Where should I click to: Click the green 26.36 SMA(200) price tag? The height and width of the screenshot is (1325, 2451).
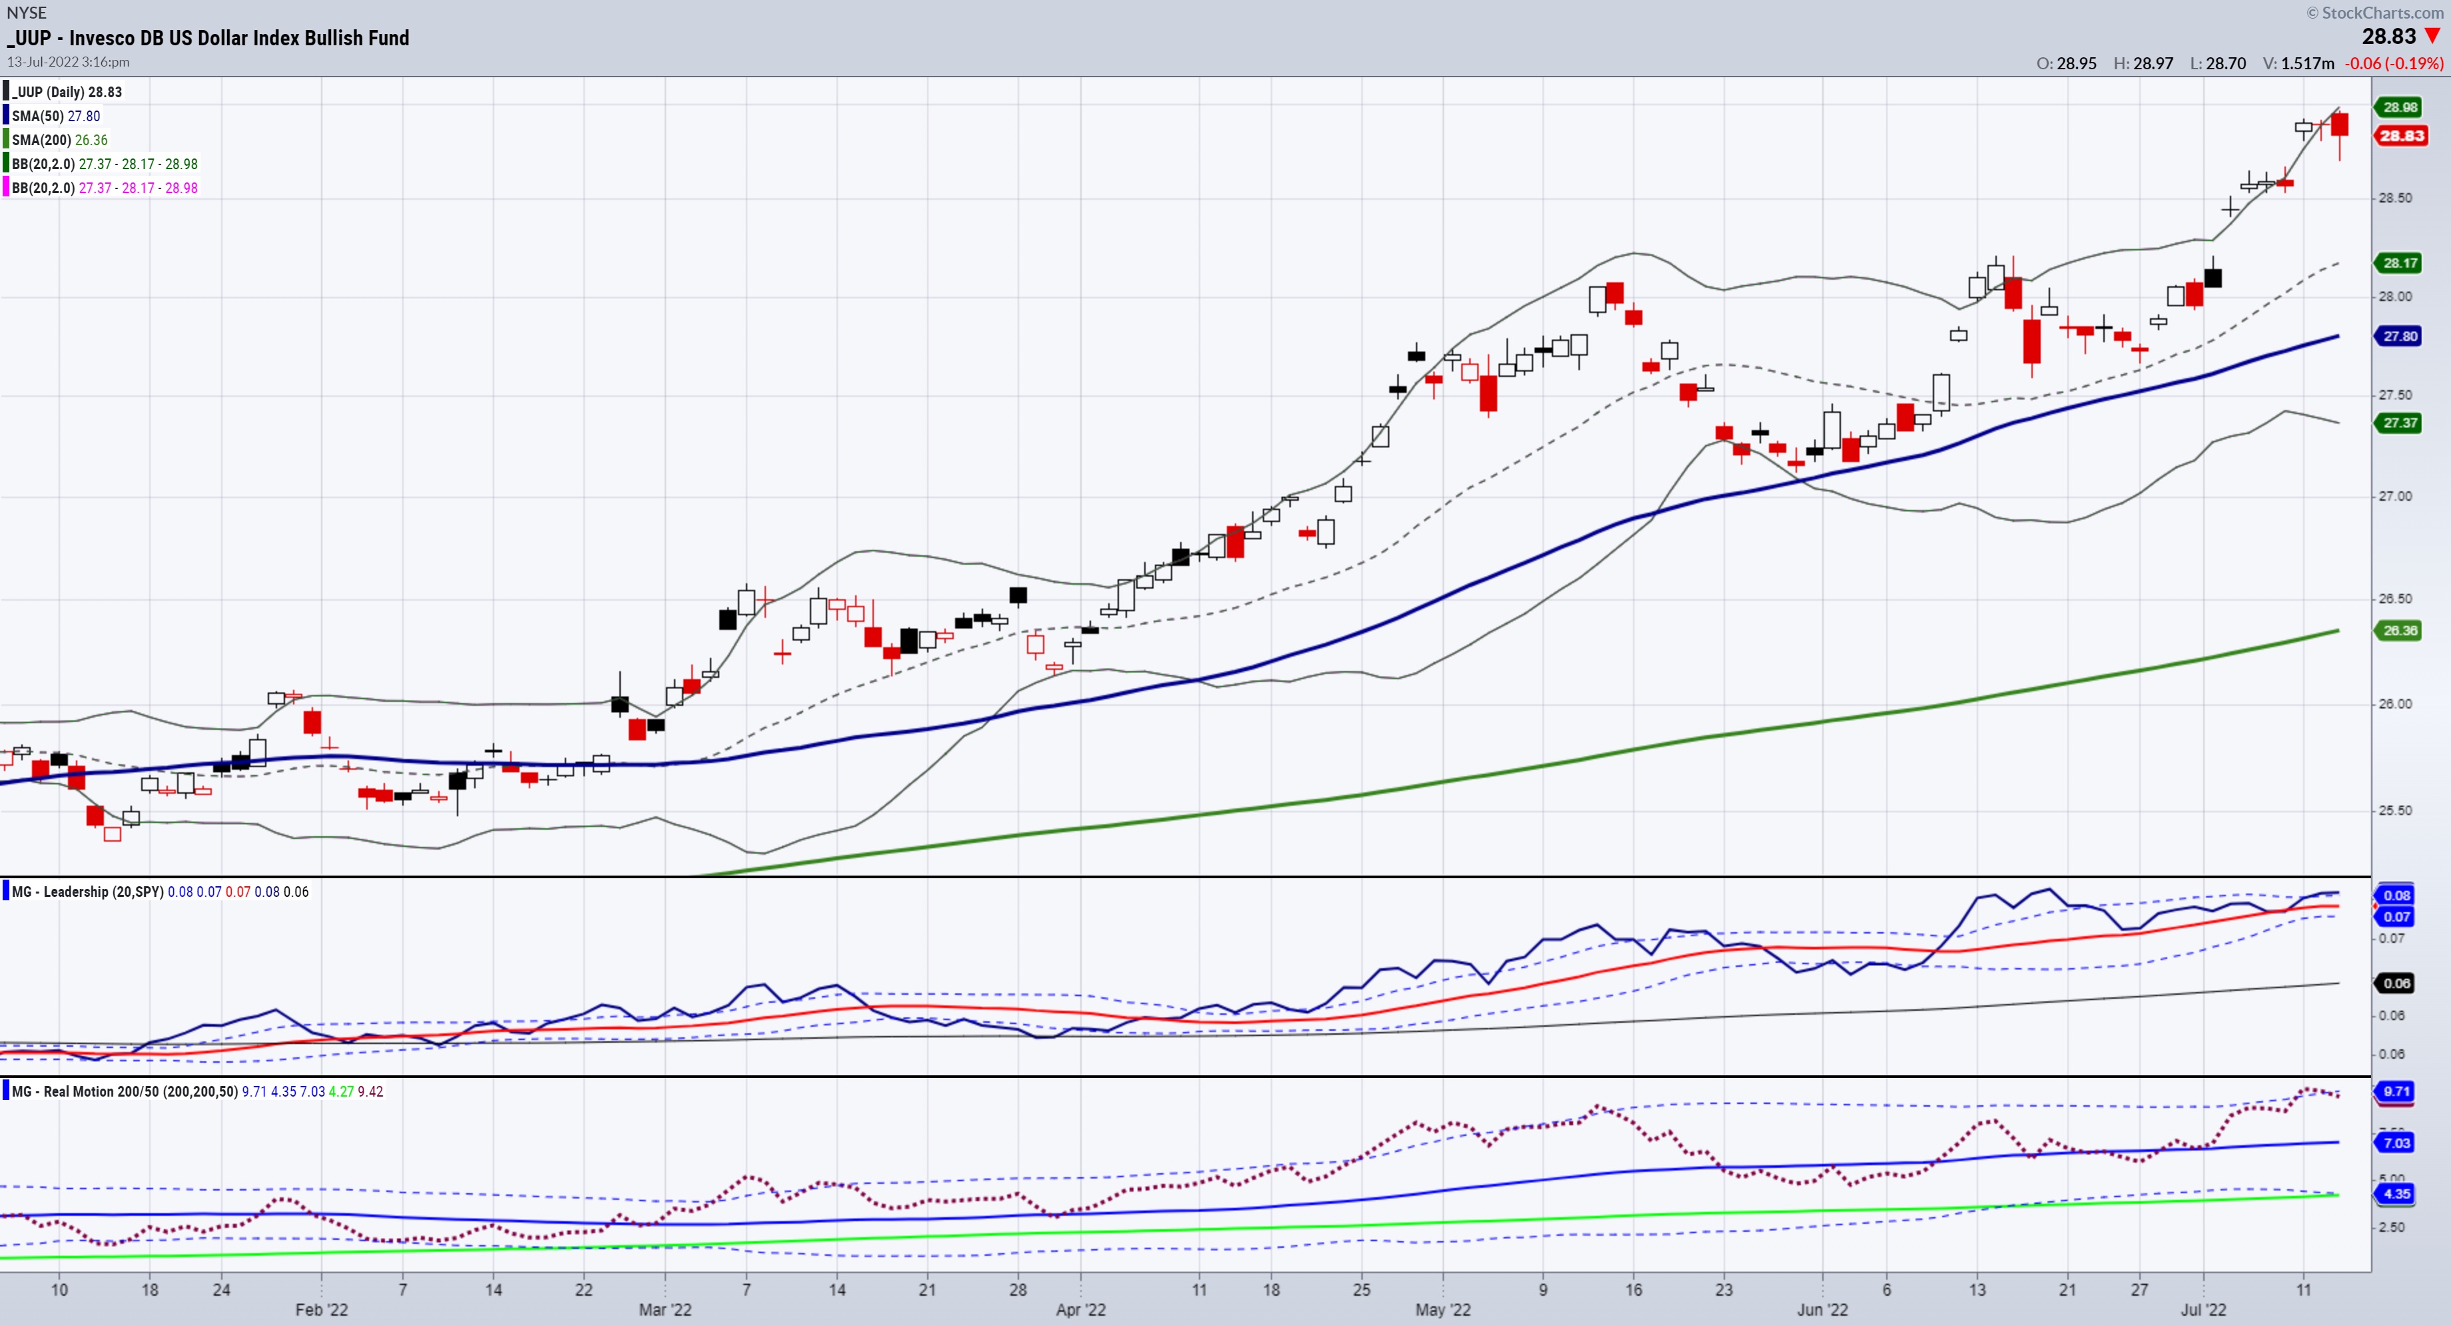pos(2400,631)
